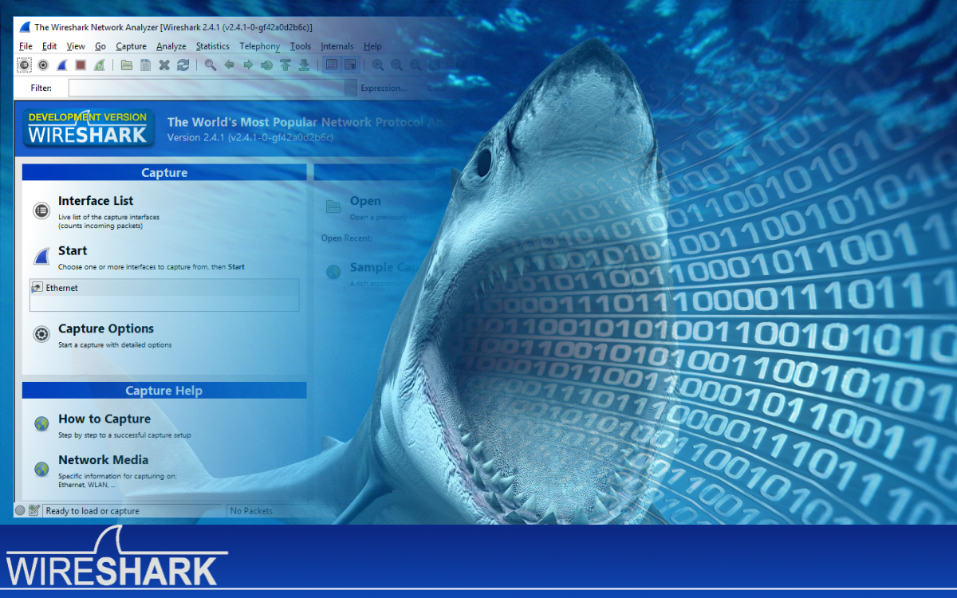Click "Ready to load or capture" status text
957x598 pixels.
[93, 511]
